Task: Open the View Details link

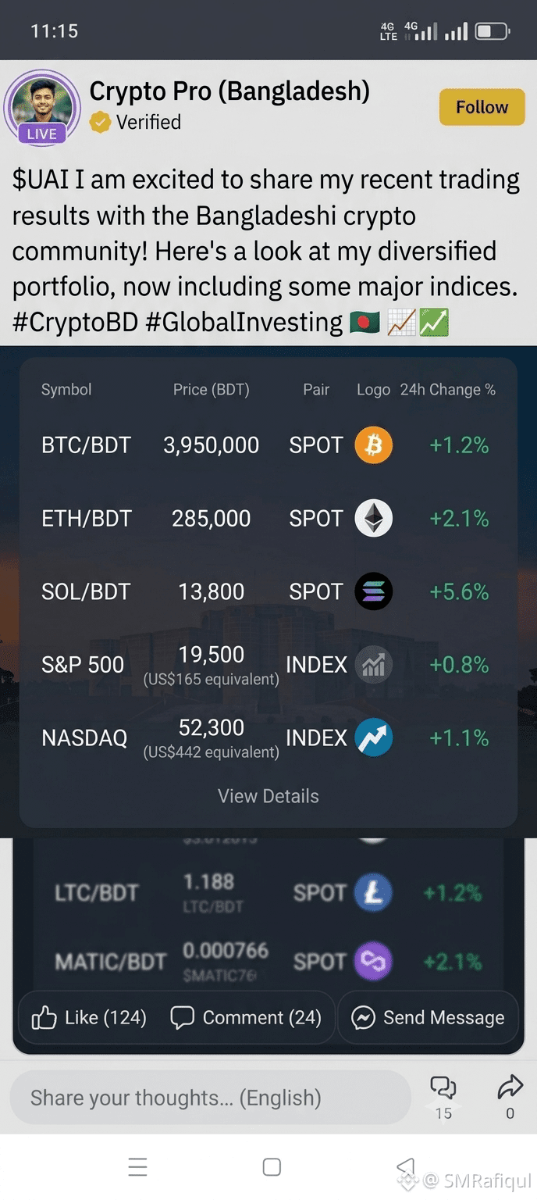Action: pyautogui.click(x=268, y=796)
